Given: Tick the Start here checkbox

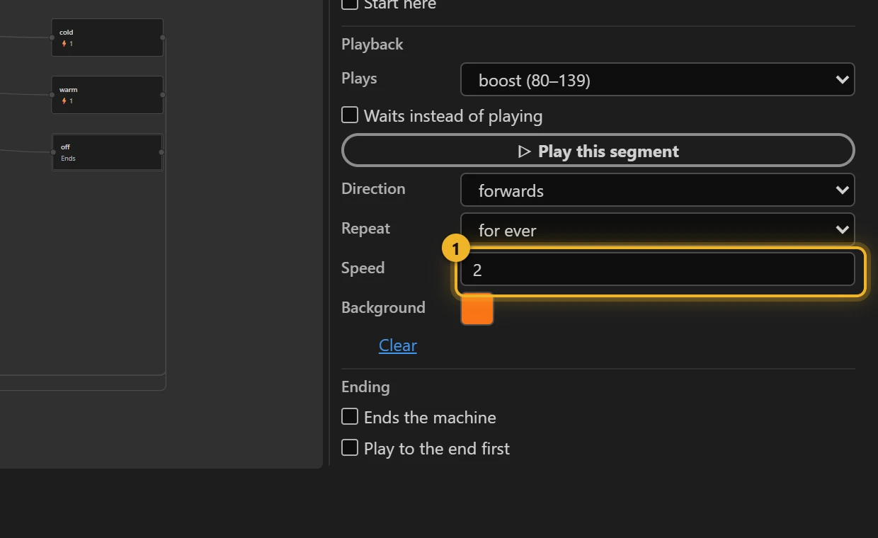Looking at the screenshot, I should pyautogui.click(x=350, y=4).
